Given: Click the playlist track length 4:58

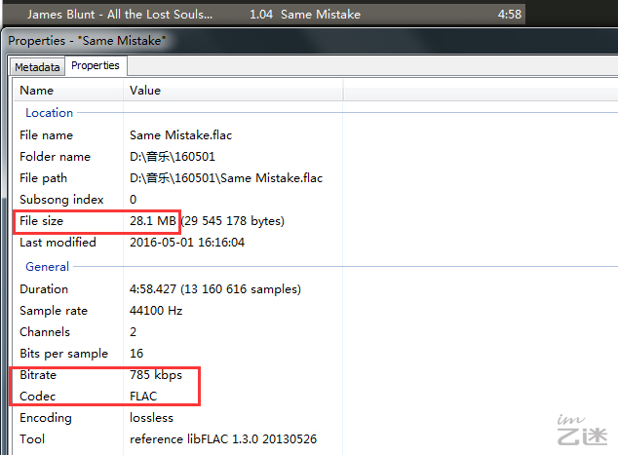Looking at the screenshot, I should click(509, 15).
